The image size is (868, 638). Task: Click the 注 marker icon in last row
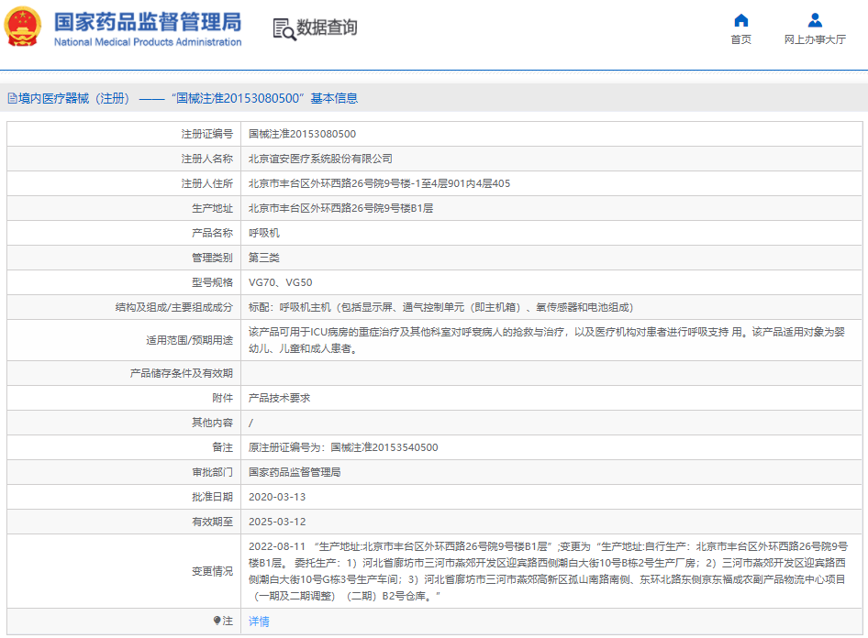(217, 621)
